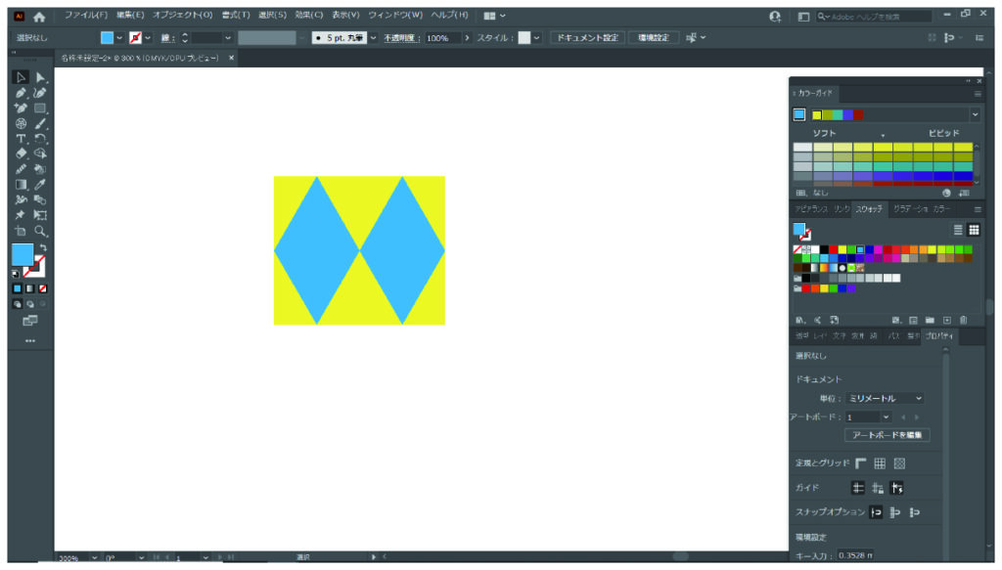1002x570 pixels.
Task: Click the ドキュメント設定 button
Action: coord(587,38)
